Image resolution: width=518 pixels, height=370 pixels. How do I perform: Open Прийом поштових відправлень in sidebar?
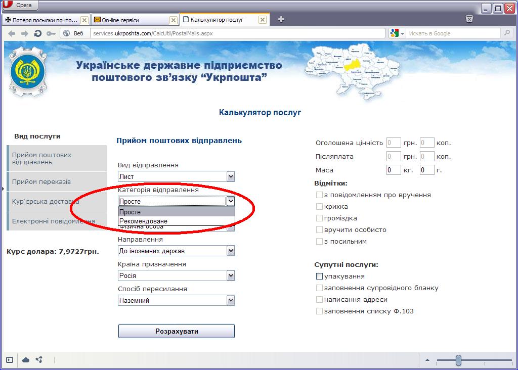click(57, 158)
